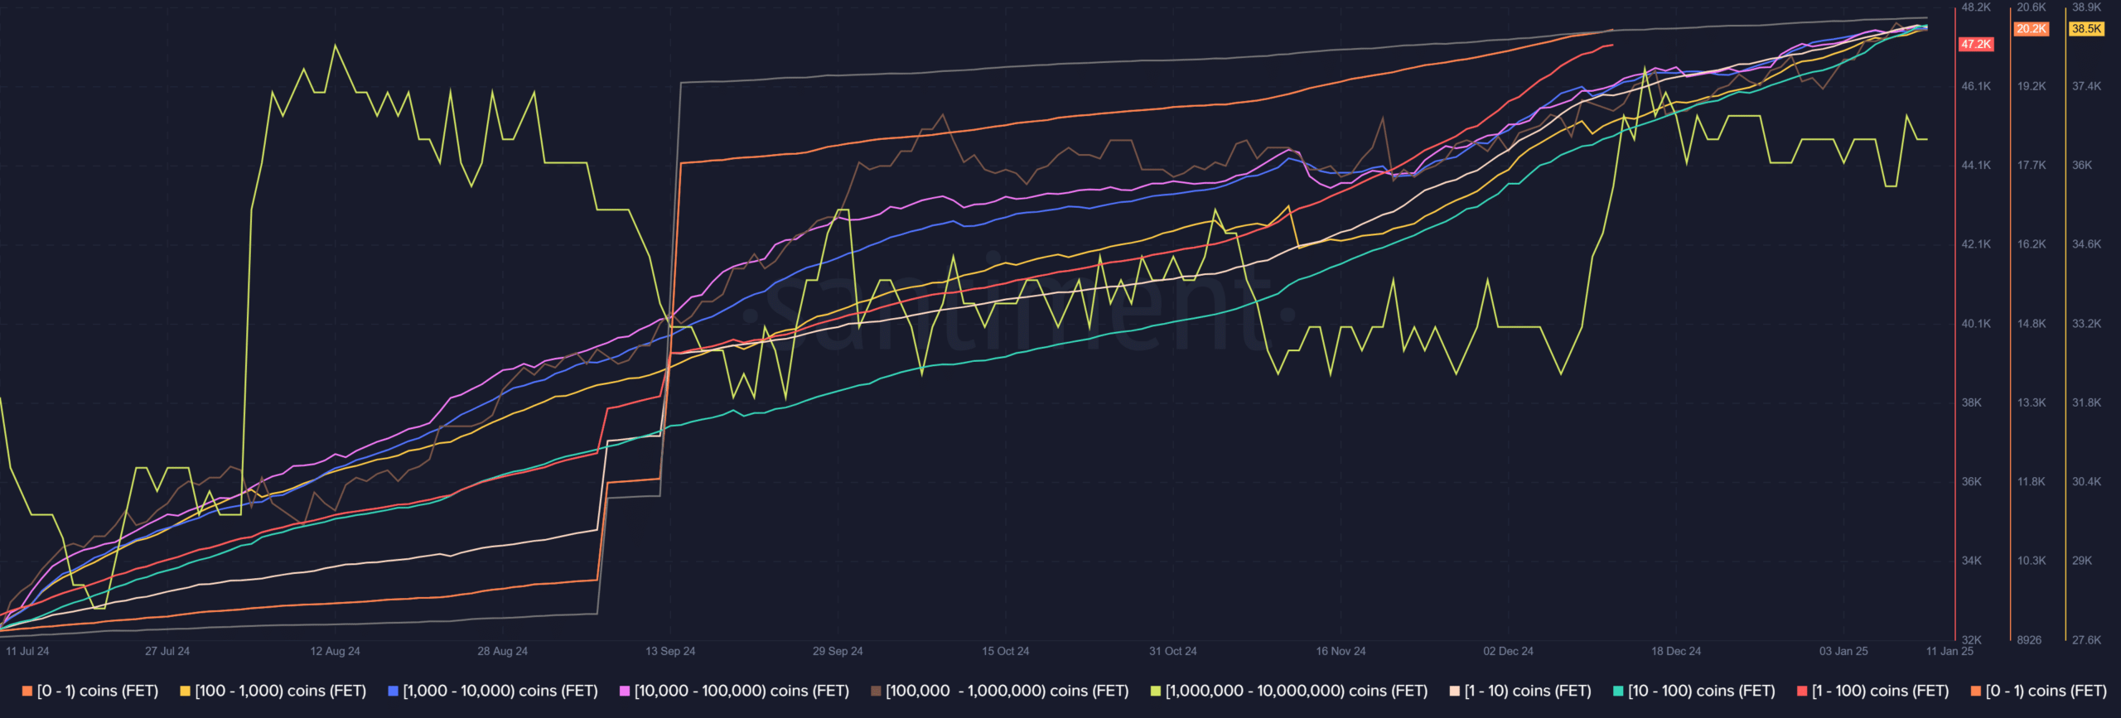Click the 14.8K axis value
Screen dimensions: 2121x718
coord(2032,324)
